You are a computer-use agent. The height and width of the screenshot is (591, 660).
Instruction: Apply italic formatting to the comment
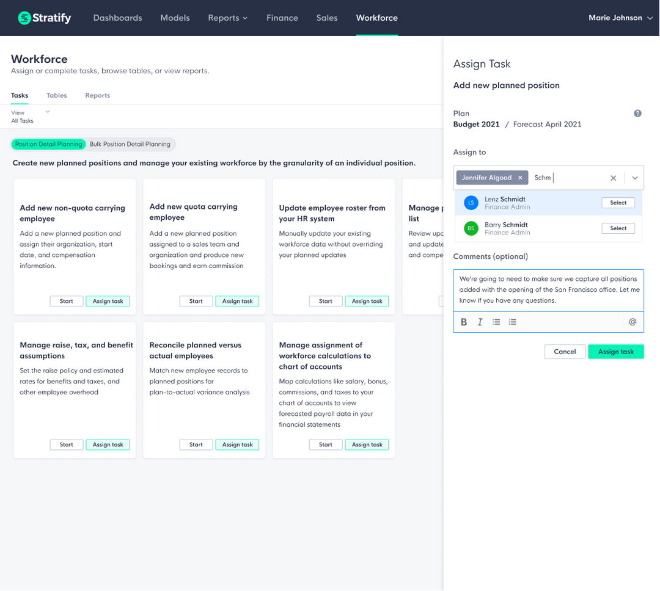[x=480, y=322]
